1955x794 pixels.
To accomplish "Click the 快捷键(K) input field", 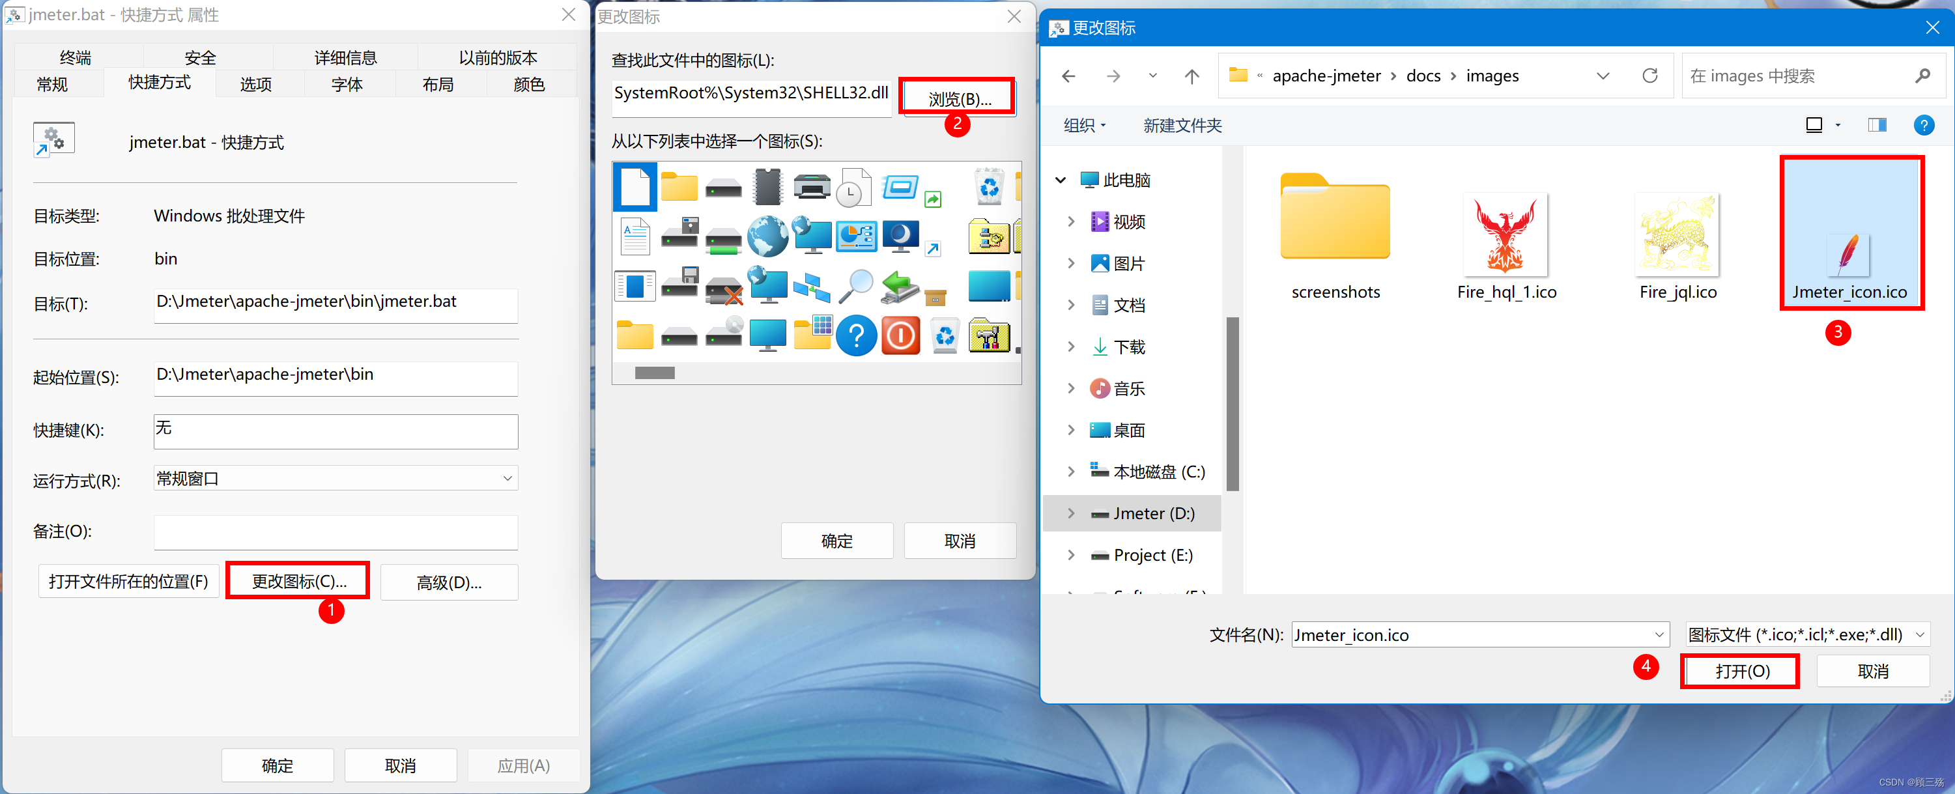I will click(x=335, y=431).
